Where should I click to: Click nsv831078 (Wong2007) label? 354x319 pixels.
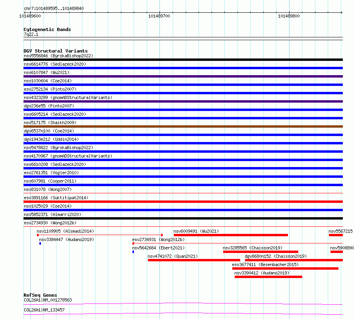pyautogui.click(x=48, y=189)
